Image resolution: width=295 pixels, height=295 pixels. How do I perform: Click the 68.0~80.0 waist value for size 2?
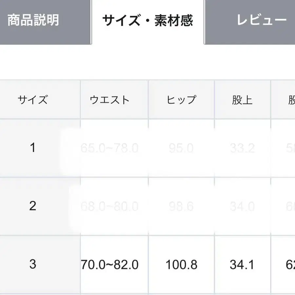[x=111, y=206]
